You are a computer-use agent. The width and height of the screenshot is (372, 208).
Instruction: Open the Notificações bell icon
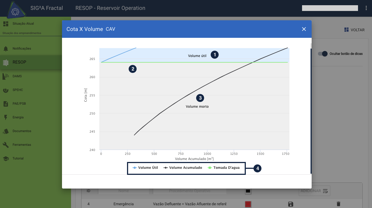click(x=6, y=49)
